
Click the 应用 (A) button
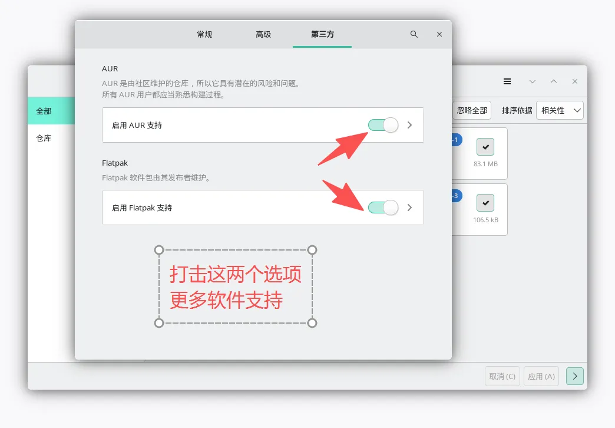(541, 376)
